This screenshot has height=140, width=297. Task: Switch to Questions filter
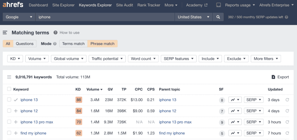pyautogui.click(x=25, y=44)
